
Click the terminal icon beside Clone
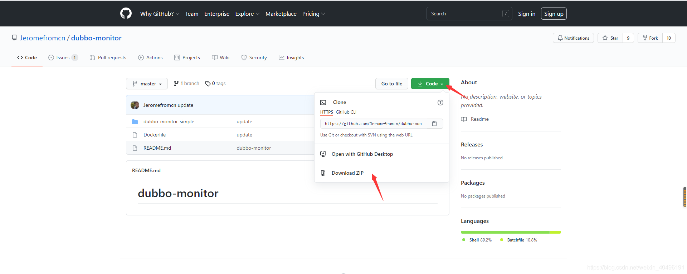323,103
